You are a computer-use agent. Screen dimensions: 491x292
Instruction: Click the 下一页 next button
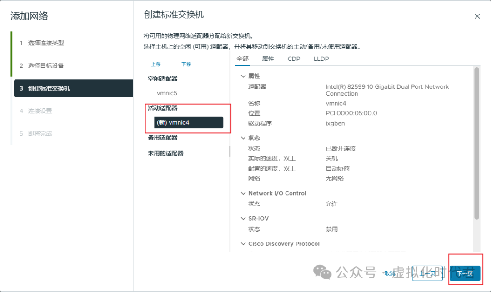click(x=464, y=273)
